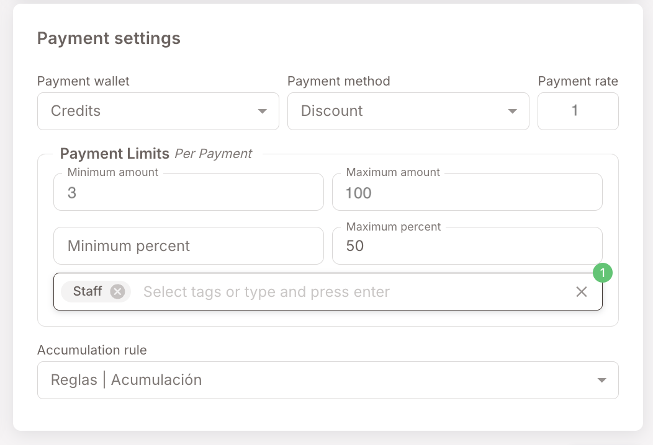Screen dimensions: 653x445
Task: Clear all tags with the X icon
Action: (582, 291)
